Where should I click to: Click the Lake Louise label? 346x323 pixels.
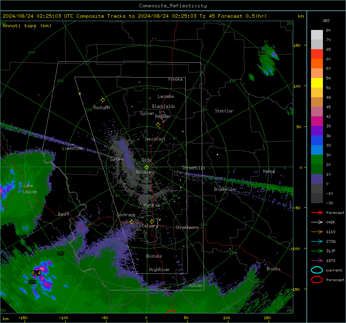point(30,189)
